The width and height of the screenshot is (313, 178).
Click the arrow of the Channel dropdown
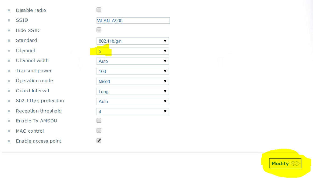pyautogui.click(x=165, y=51)
